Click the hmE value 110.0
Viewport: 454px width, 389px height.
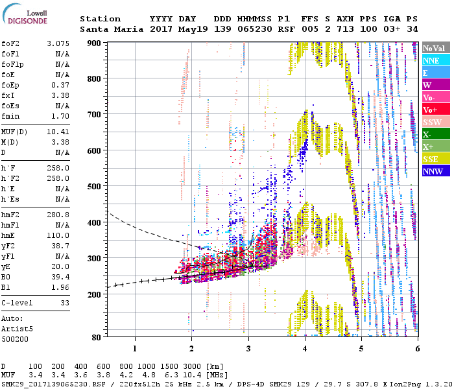pos(58,236)
